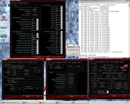Click Apply in the MemTweakIt window
Screen dimensions: 130x104
(48, 57)
